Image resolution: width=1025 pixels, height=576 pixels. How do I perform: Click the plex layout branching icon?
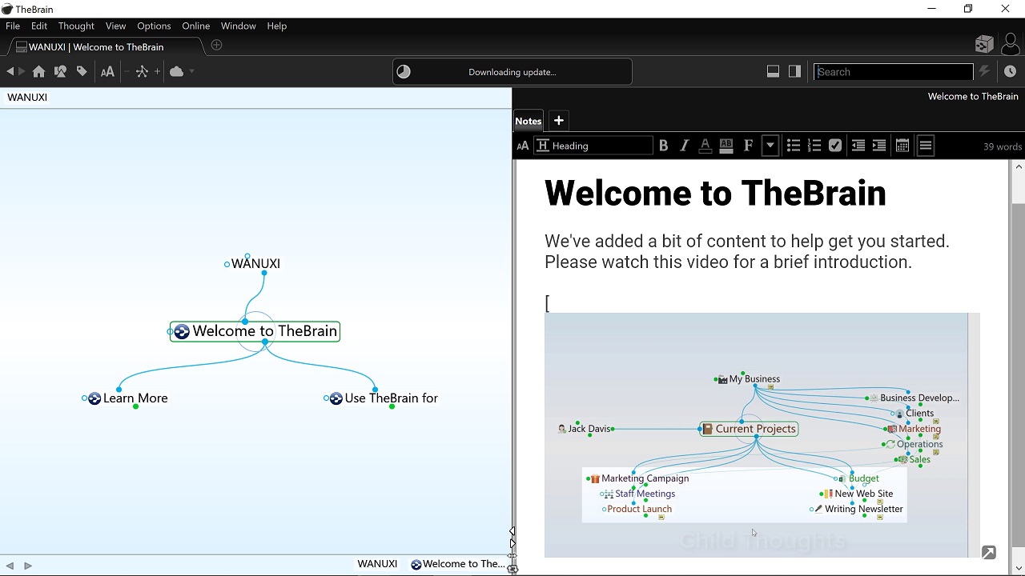coord(142,72)
